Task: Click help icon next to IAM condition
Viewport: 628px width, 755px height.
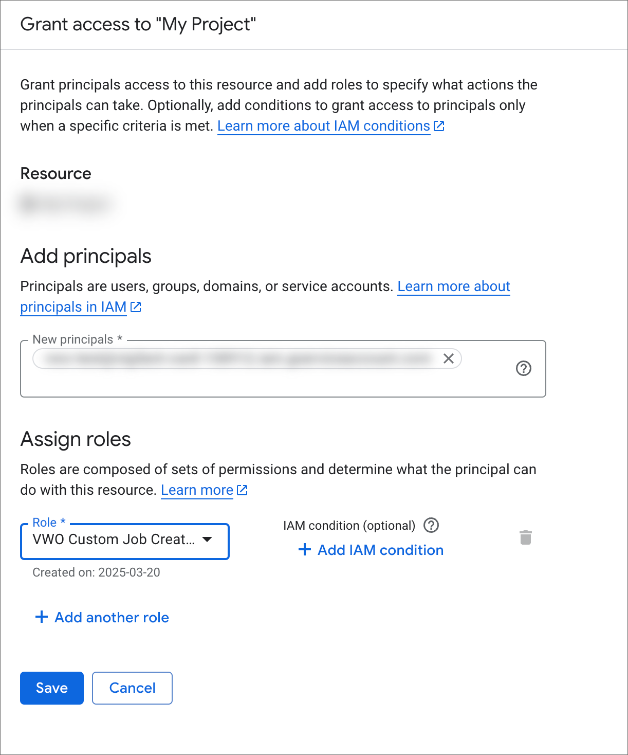Action: click(x=431, y=525)
